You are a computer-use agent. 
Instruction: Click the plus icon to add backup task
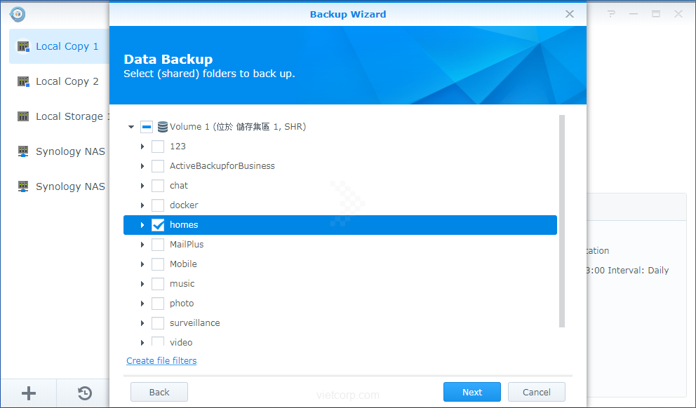point(29,393)
